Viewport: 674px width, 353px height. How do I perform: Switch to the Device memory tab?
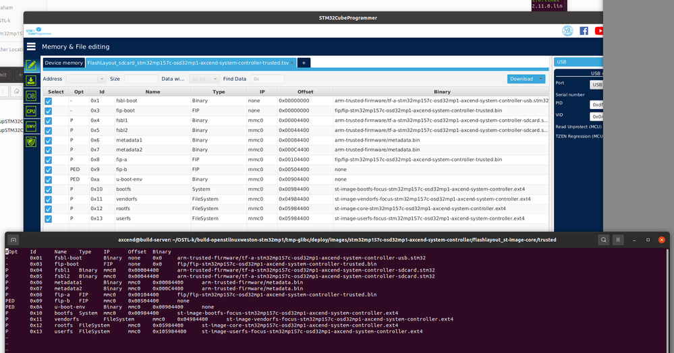click(x=63, y=63)
